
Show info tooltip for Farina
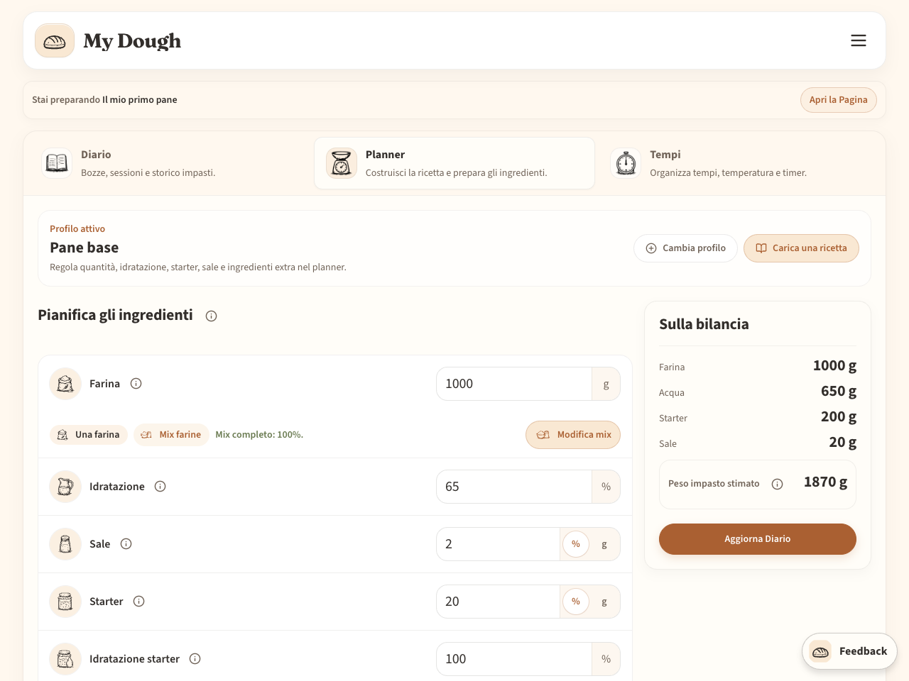tap(136, 384)
